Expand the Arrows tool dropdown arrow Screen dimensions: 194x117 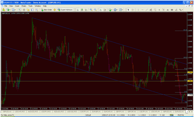pos(183,10)
